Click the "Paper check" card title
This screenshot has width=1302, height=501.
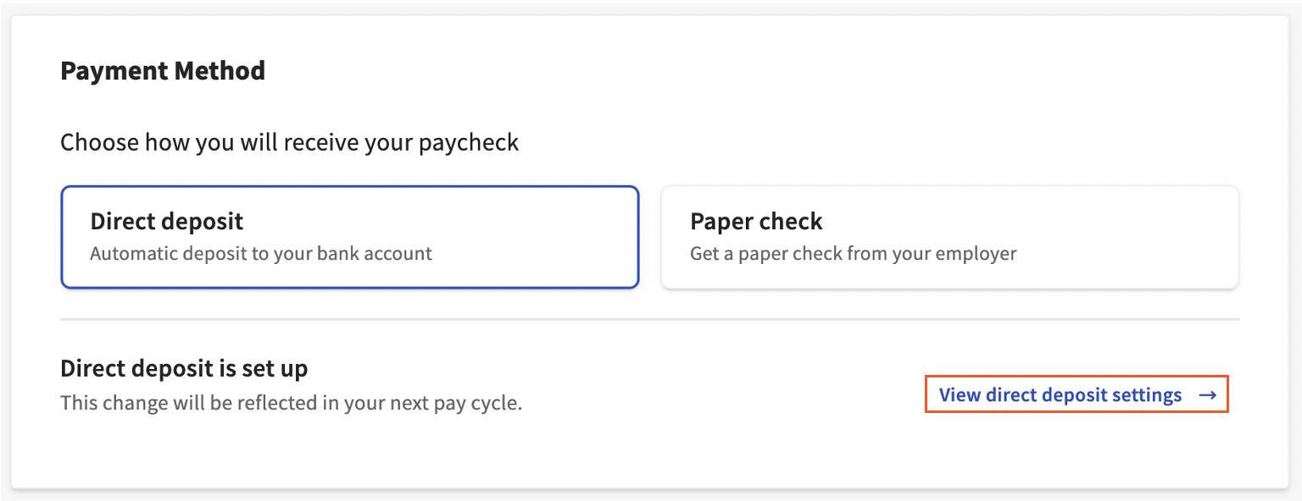(756, 222)
